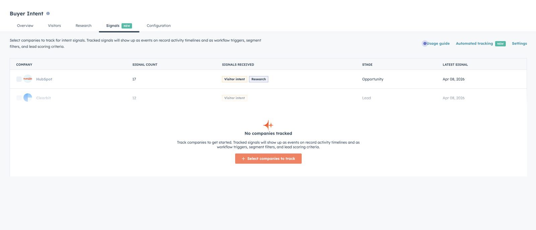Sort by the Signal Count column header
This screenshot has height=230, width=536.
pos(145,65)
